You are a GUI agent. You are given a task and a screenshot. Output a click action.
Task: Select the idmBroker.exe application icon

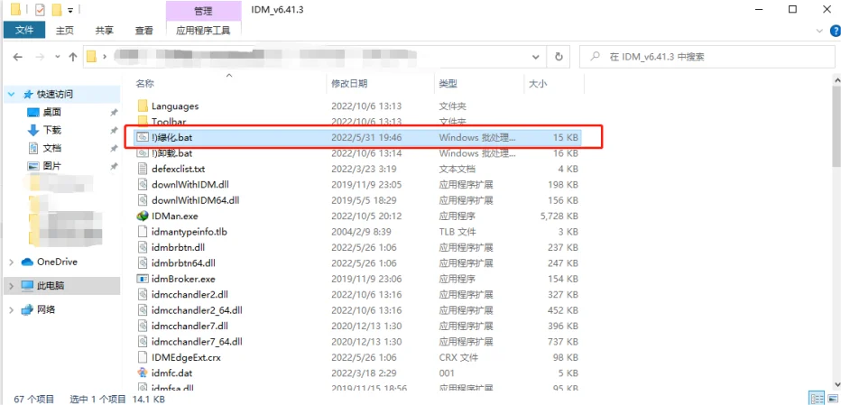143,279
